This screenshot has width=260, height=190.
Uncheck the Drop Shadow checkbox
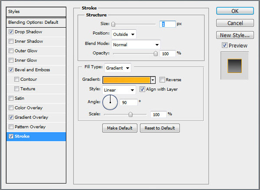(x=11, y=32)
